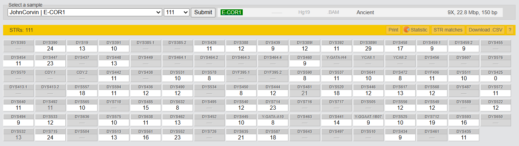Click the question mark help button
Image resolution: width=519 pixels, height=146 pixels.
(x=510, y=30)
